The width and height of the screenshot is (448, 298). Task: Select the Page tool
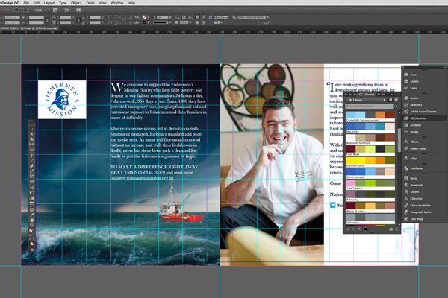(31, 139)
